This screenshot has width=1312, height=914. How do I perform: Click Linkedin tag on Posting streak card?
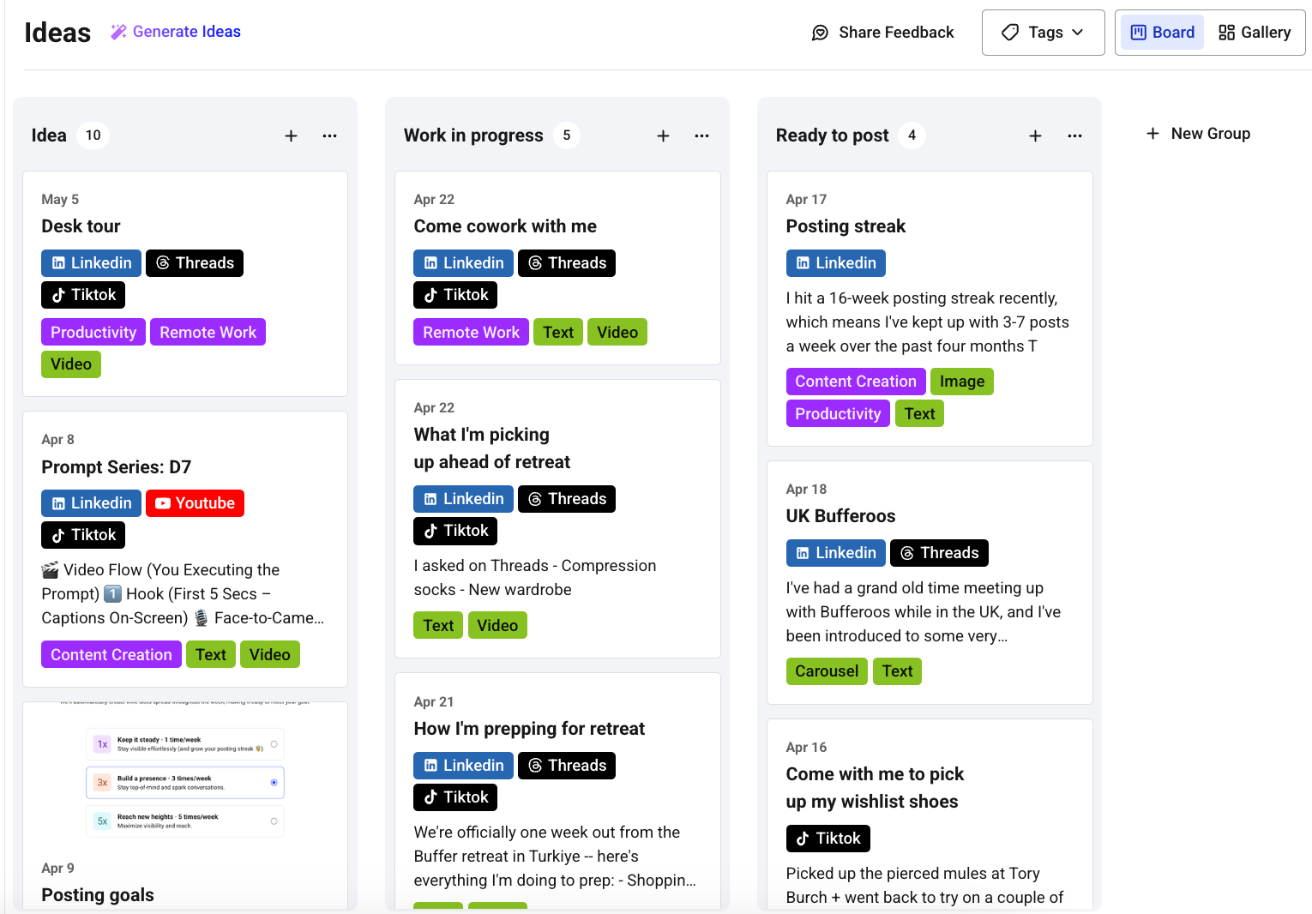[x=836, y=263]
